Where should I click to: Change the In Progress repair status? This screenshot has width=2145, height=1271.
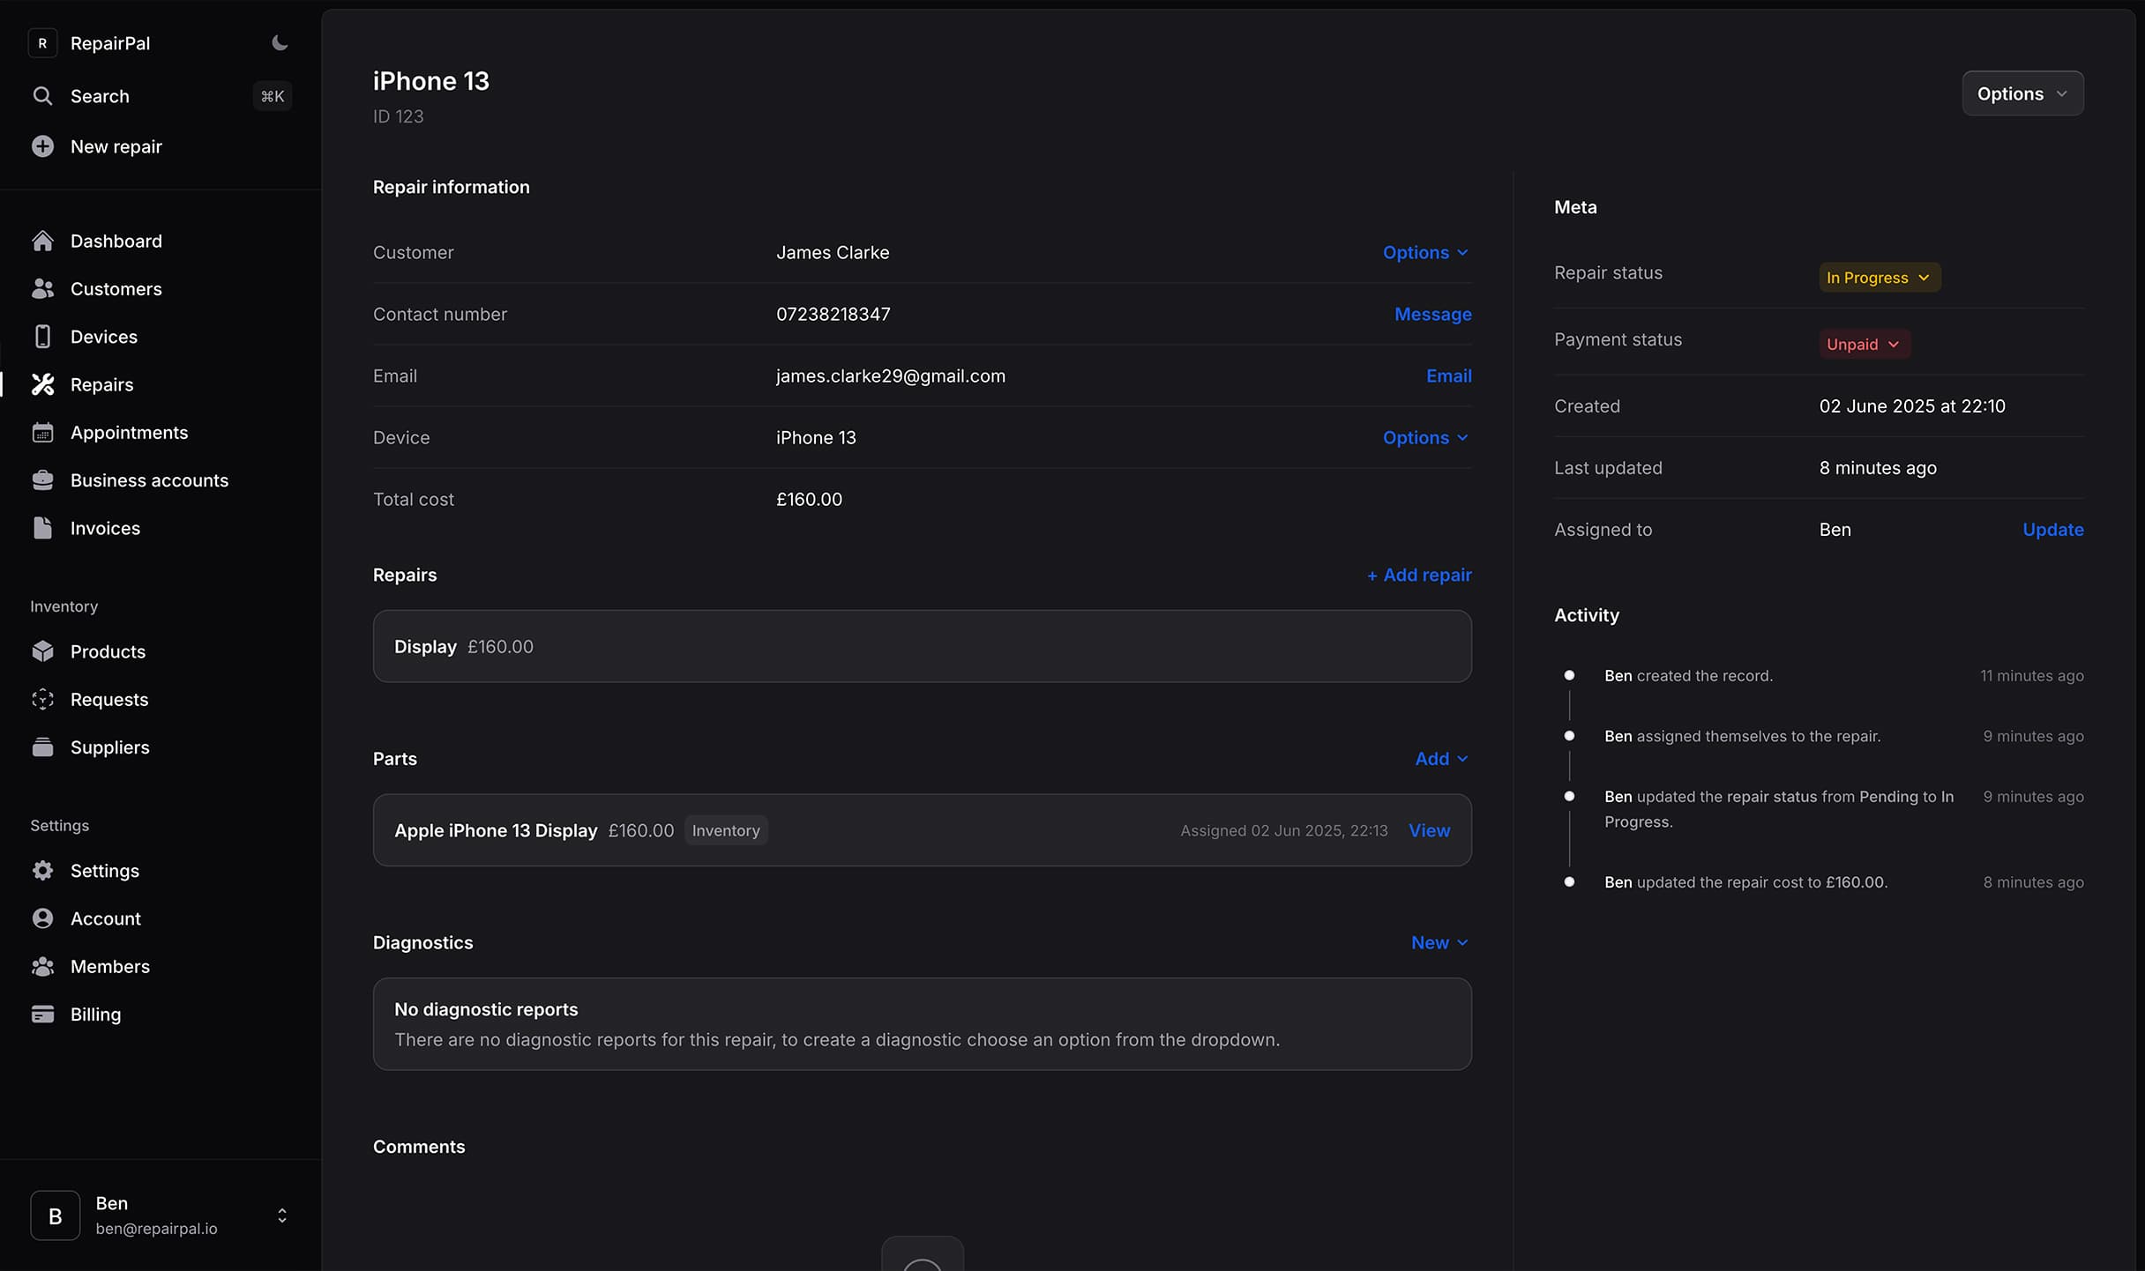[x=1879, y=278]
